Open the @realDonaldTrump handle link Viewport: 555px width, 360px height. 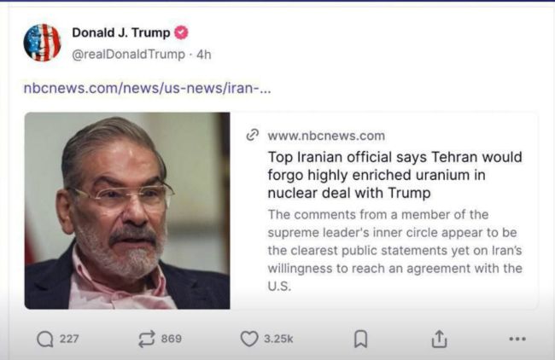[x=127, y=54]
